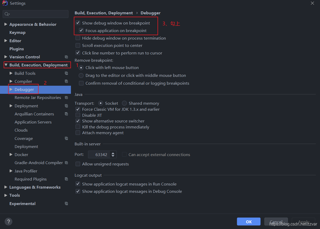The width and height of the screenshot is (320, 229).
Task: Select Required Plugins item
Action: [31, 179]
